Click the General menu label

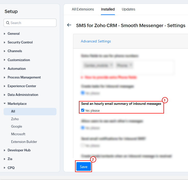click(x=14, y=33)
